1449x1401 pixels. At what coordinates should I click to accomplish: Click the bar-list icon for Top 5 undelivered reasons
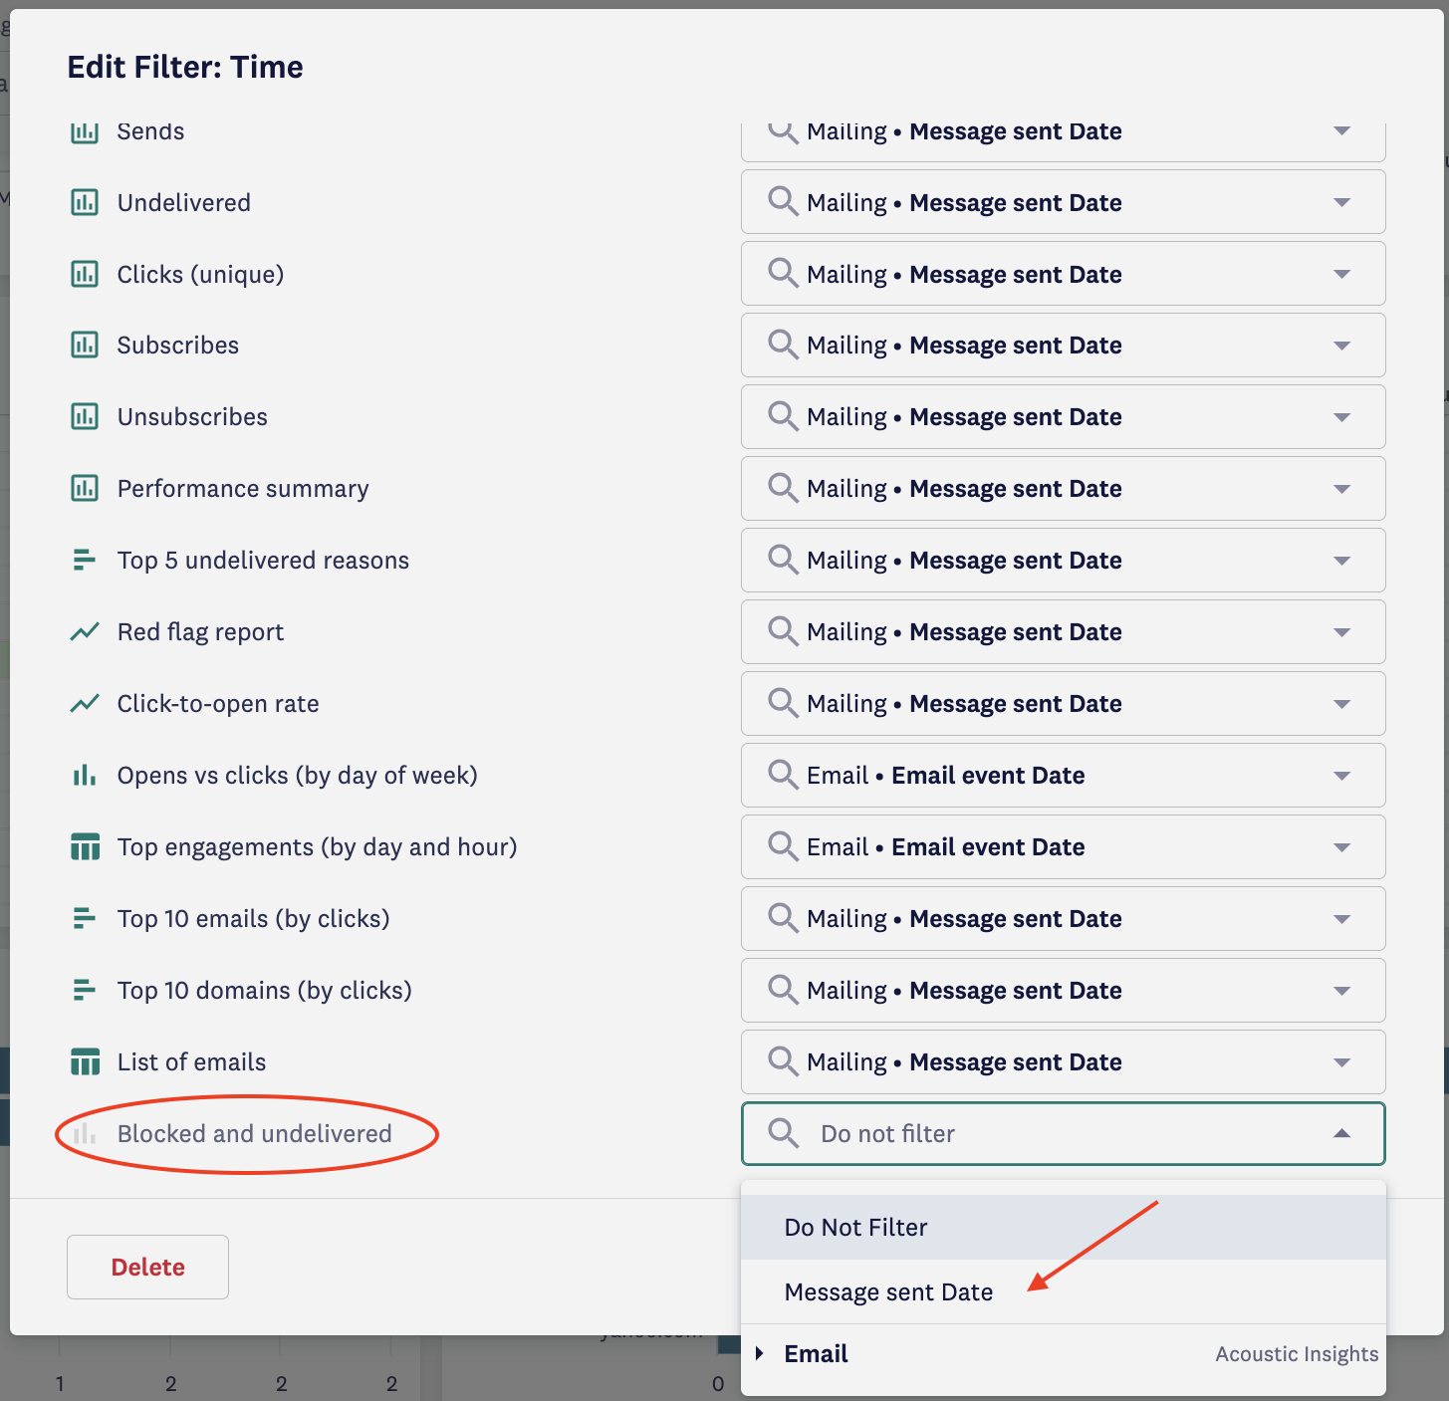click(85, 561)
